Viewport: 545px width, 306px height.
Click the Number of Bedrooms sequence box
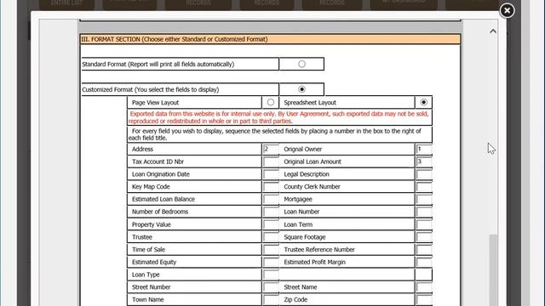271,212
